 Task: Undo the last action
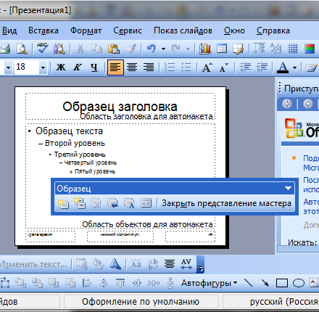tap(152, 49)
